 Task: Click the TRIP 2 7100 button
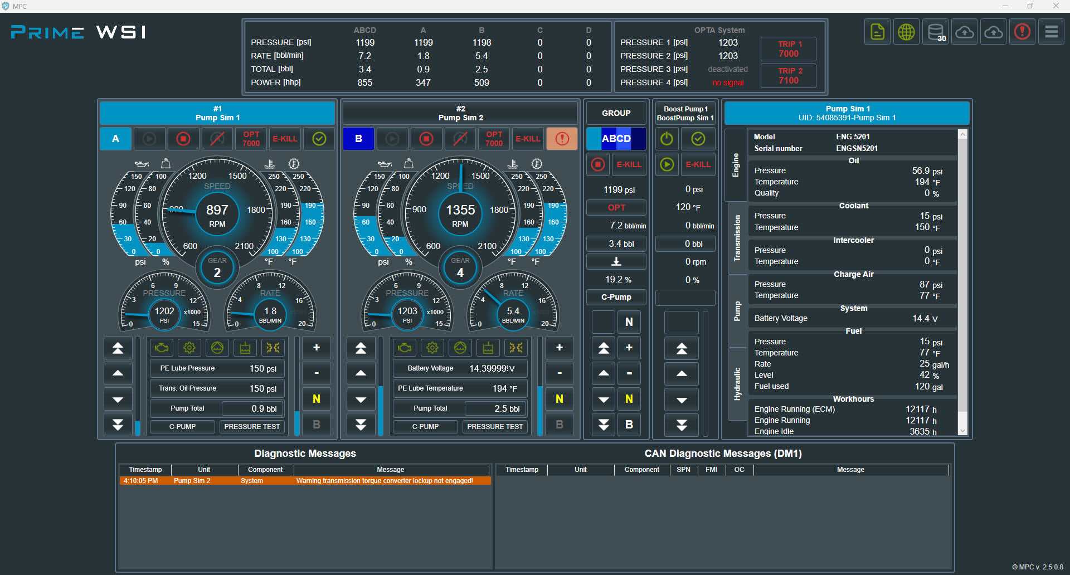[x=789, y=76]
